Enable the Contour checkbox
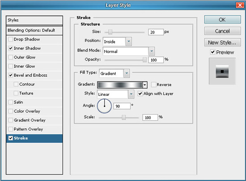246x181 pixels. (x=16, y=84)
